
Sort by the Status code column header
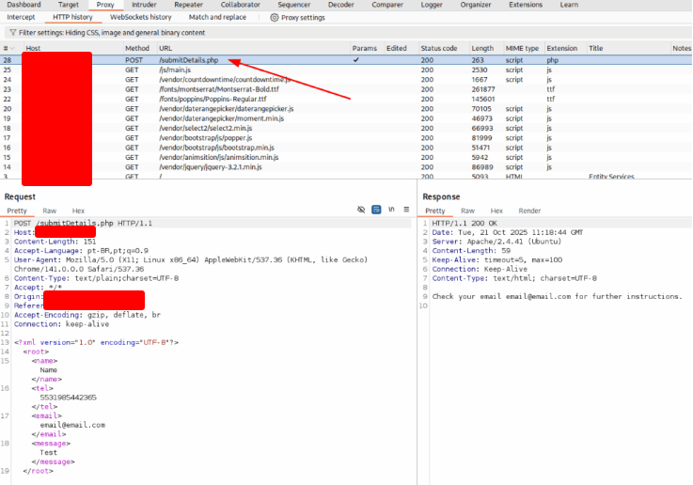(x=439, y=48)
